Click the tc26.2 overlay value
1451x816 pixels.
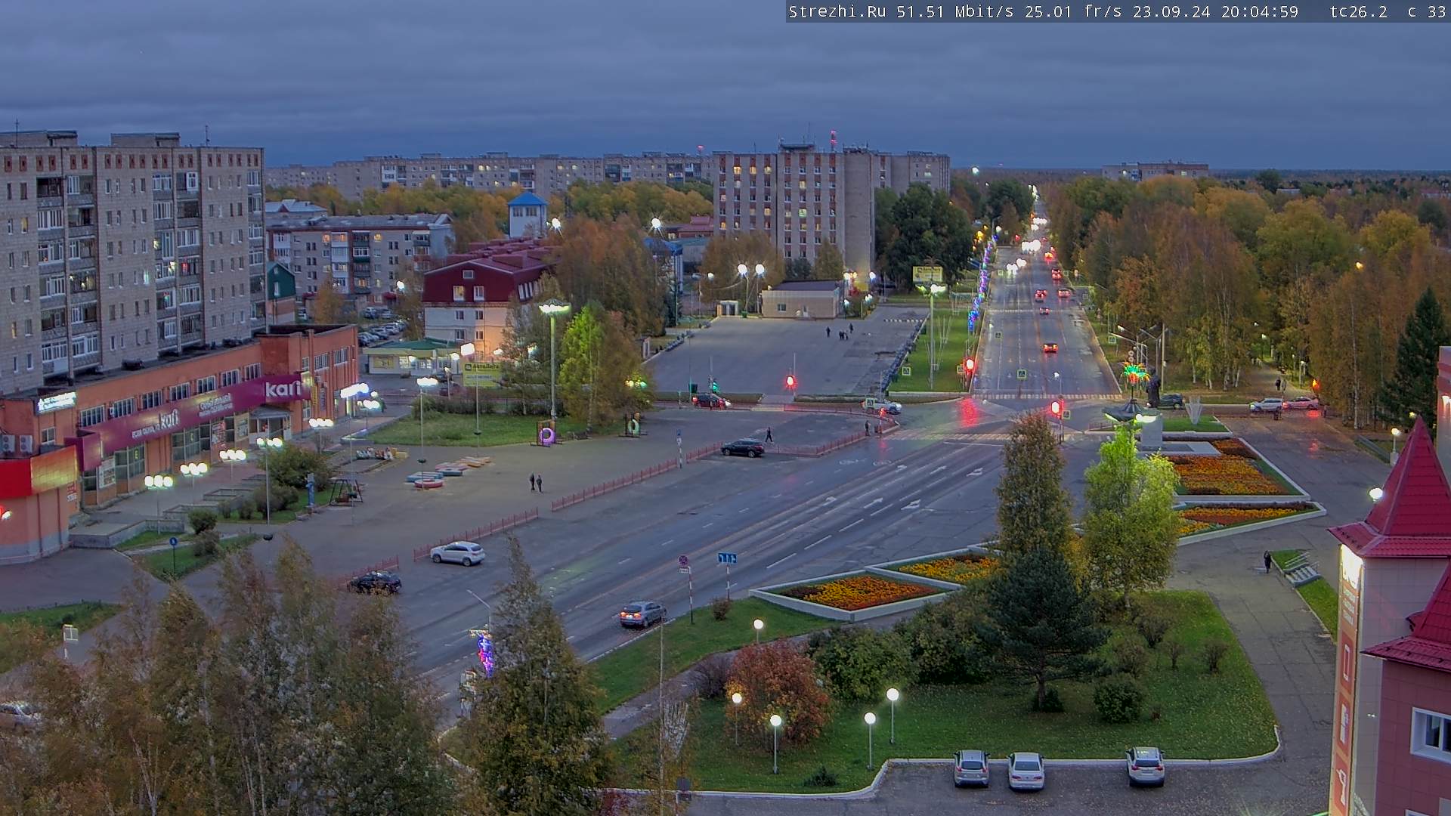click(x=1359, y=12)
